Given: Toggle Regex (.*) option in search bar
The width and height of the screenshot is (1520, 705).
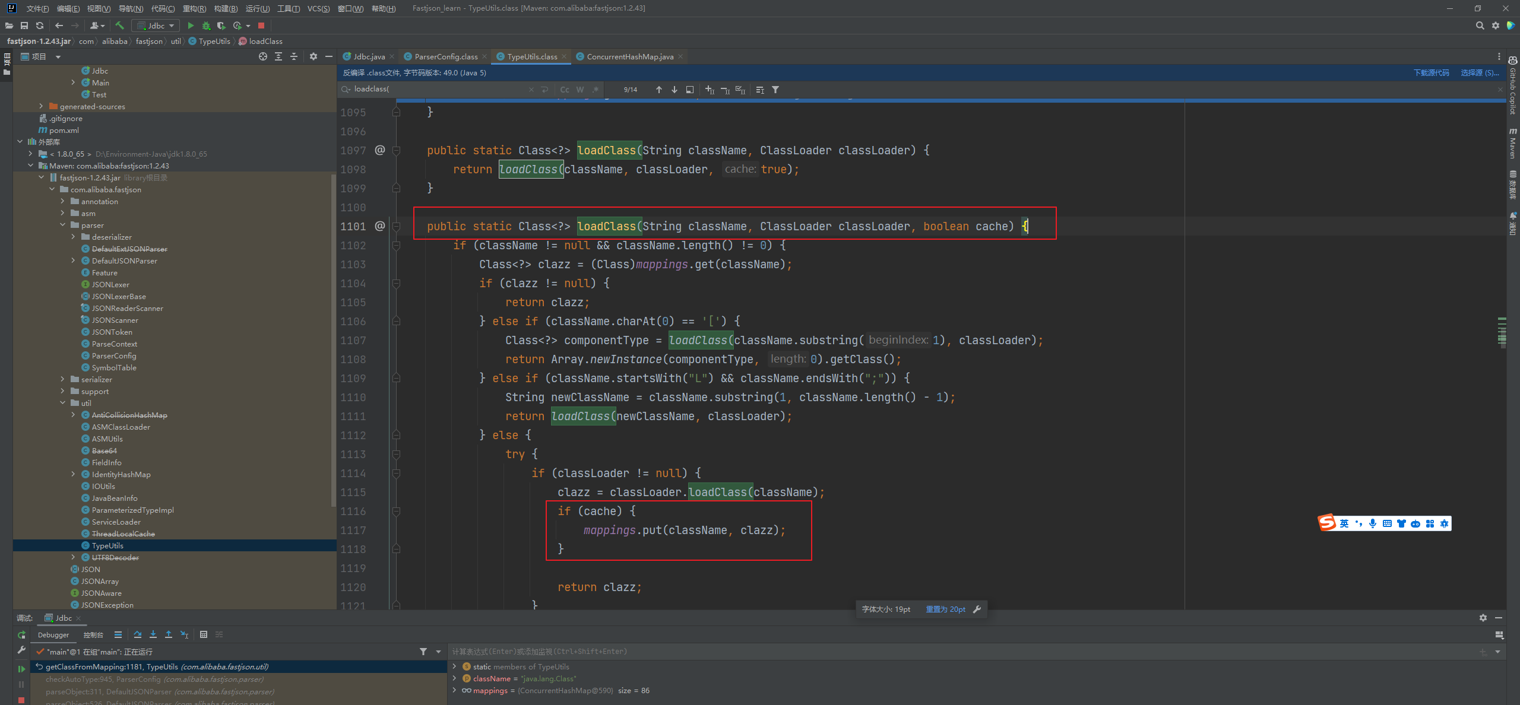Looking at the screenshot, I should 596,90.
